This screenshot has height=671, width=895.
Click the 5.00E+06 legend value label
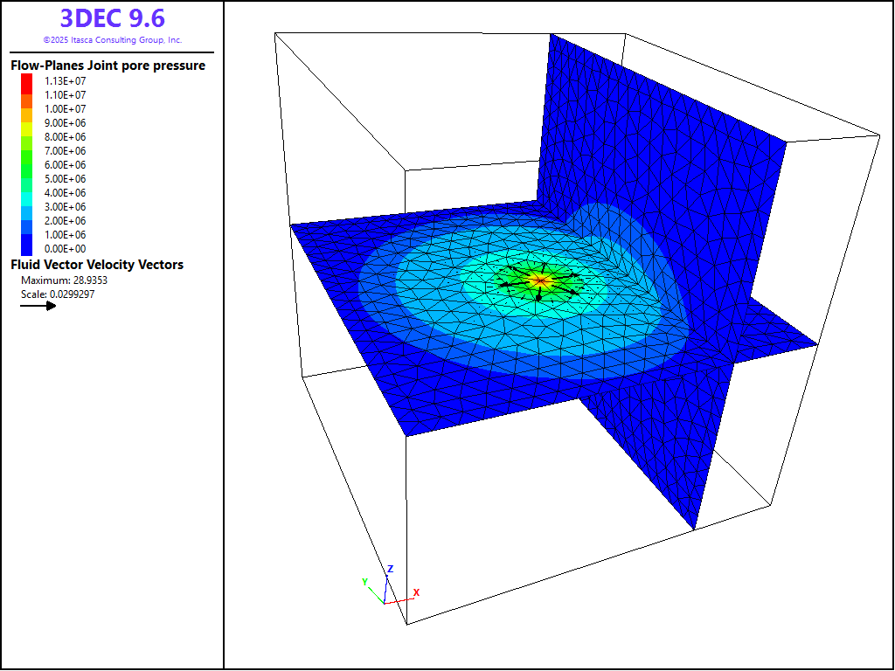click(x=66, y=179)
